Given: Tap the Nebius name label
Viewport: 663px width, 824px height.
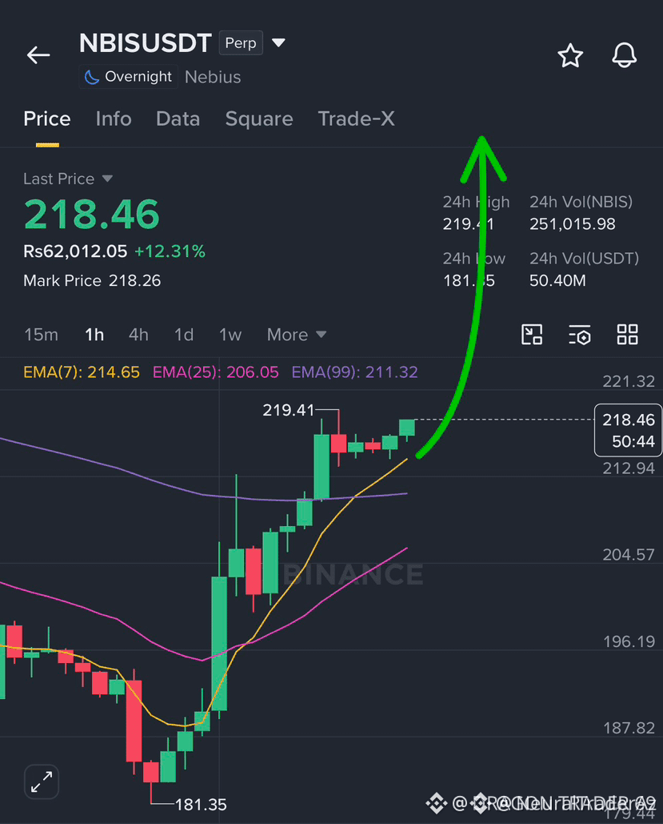Looking at the screenshot, I should tap(213, 77).
